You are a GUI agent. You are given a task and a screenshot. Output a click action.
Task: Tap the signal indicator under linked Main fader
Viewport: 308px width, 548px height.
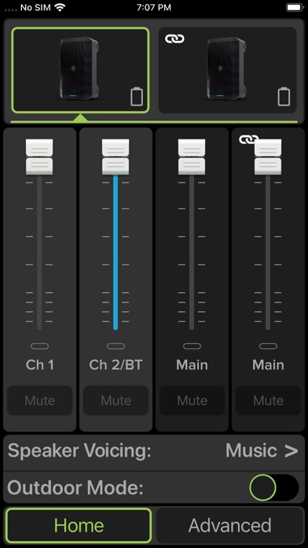coord(268,346)
